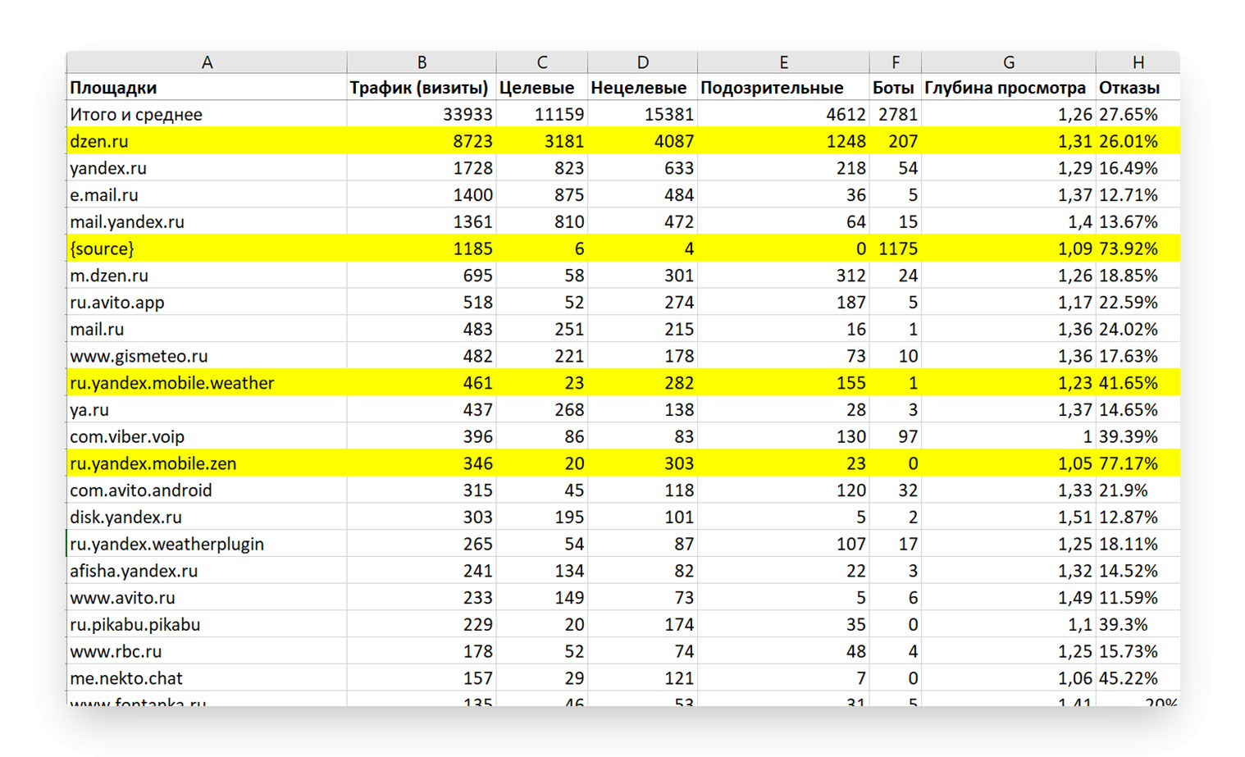Click com.avito.android traffic value 315

click(x=422, y=490)
